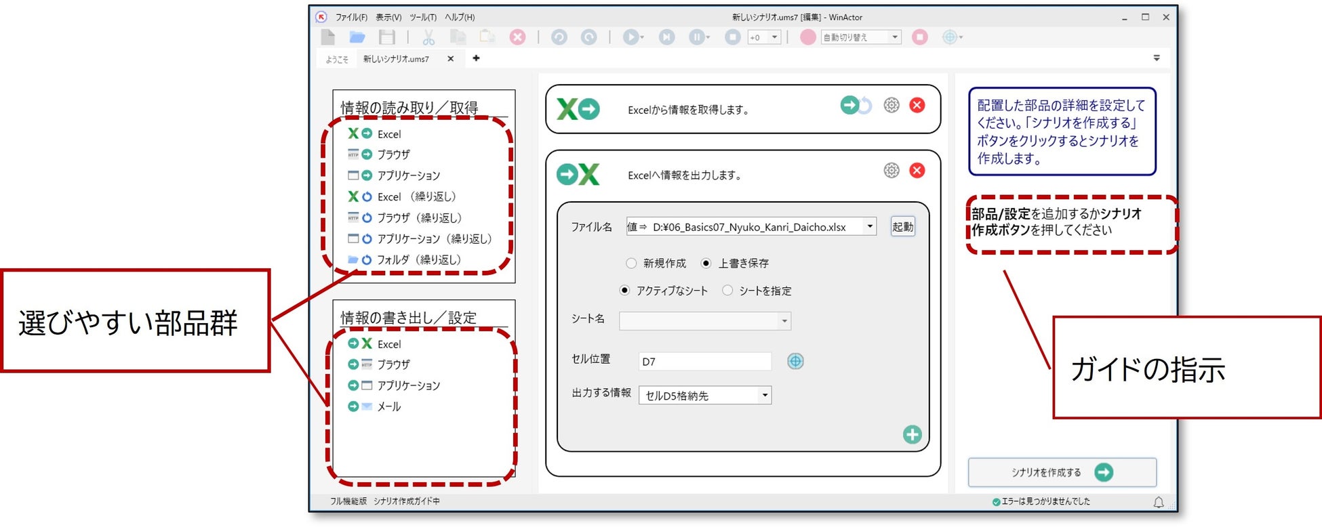Click the Redo icon in toolbar
This screenshot has width=1322, height=527.
(x=589, y=37)
